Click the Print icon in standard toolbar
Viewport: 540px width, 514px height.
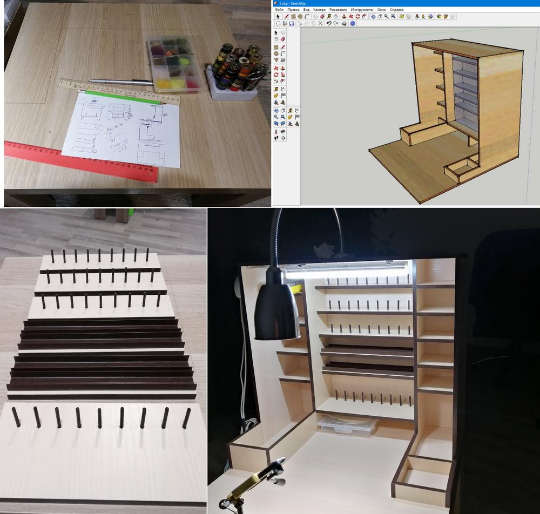343,24
